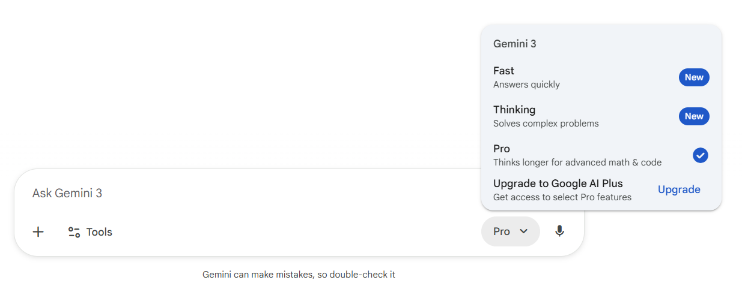Click the Upgrade to Google AI Plus heading
The height and width of the screenshot is (289, 742).
coord(558,183)
